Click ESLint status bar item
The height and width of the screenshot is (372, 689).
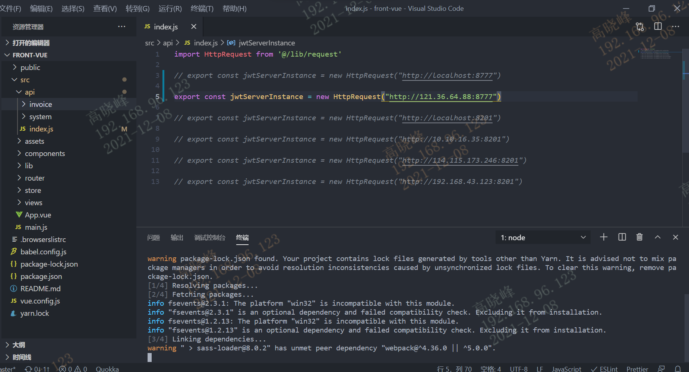click(x=604, y=369)
